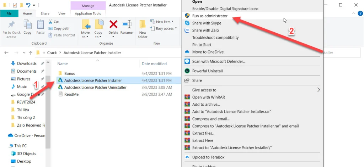Open the Application Tools tab
This screenshot has width=364, height=167.
coord(88,13)
